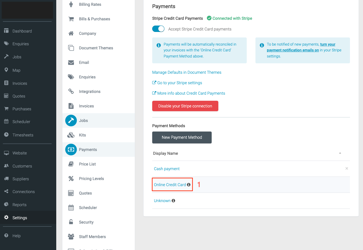
Task: Click the info icon next to Online Credit Card
Action: [x=189, y=185]
